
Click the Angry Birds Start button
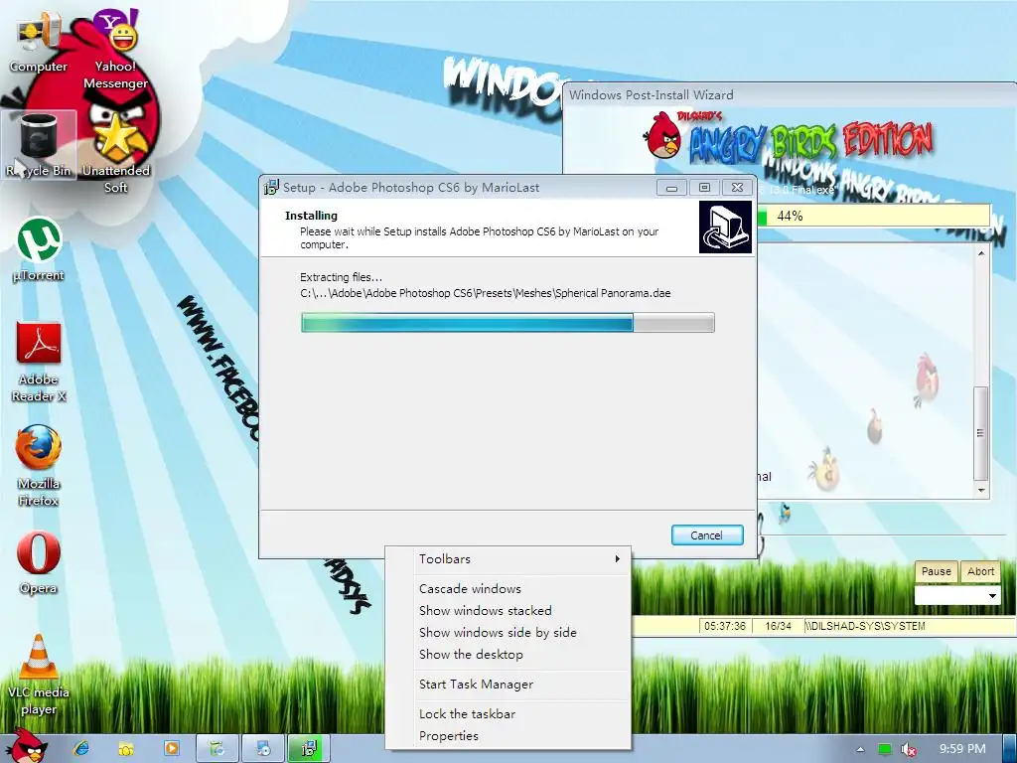pyautogui.click(x=27, y=746)
